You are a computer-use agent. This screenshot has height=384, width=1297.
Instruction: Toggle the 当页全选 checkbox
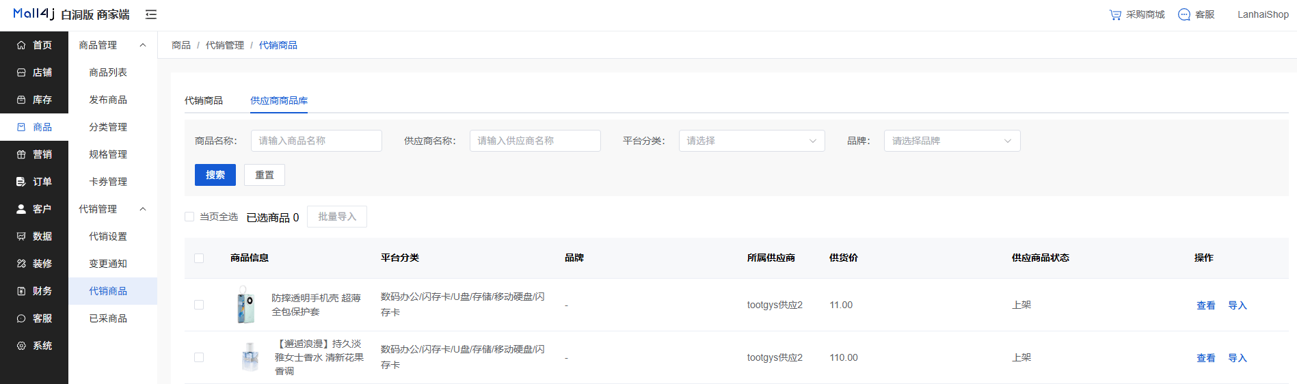coord(189,217)
